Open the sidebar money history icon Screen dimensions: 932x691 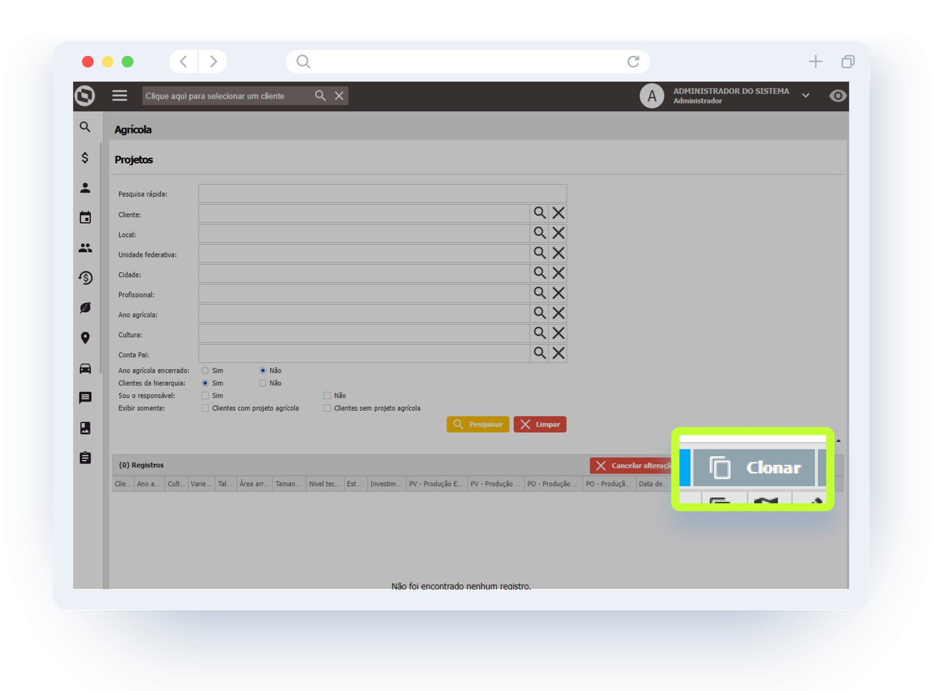click(x=85, y=277)
